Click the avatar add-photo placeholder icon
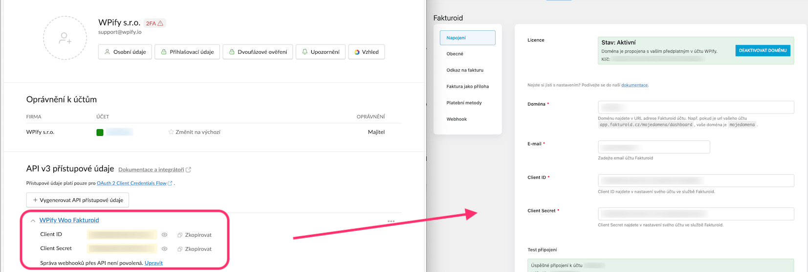 [65, 38]
